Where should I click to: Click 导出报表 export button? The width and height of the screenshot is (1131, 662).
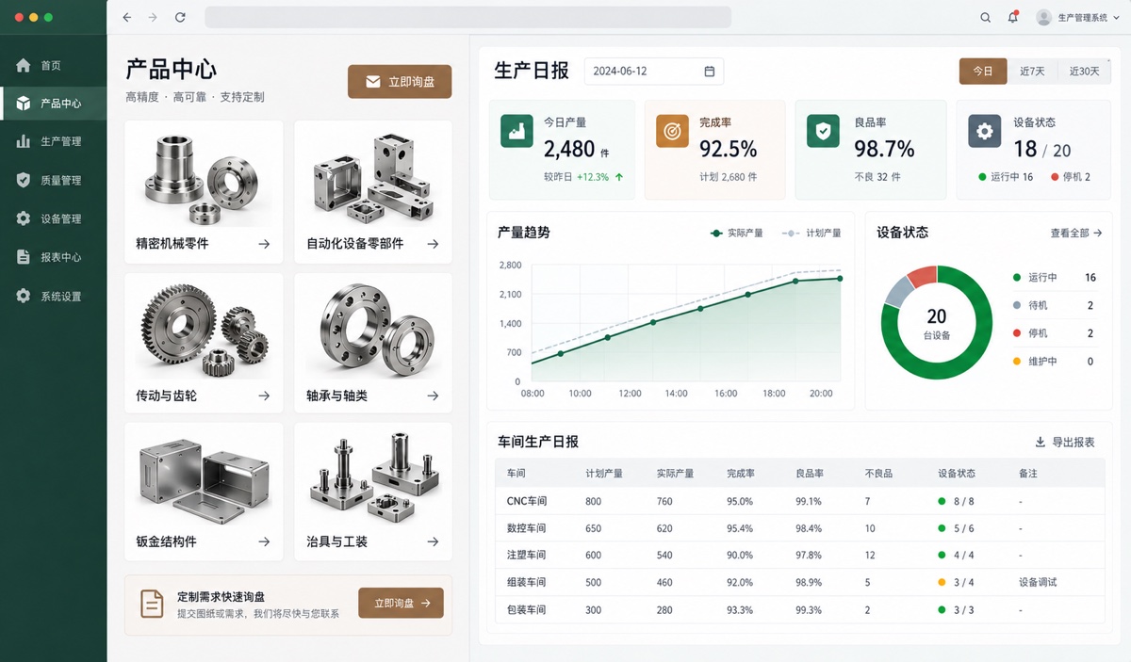click(x=1065, y=442)
